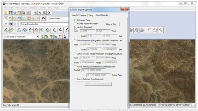Screen dimensions: 198x111
Task: Click the 3D cube icon beside Favorites
Action: (11, 24)
